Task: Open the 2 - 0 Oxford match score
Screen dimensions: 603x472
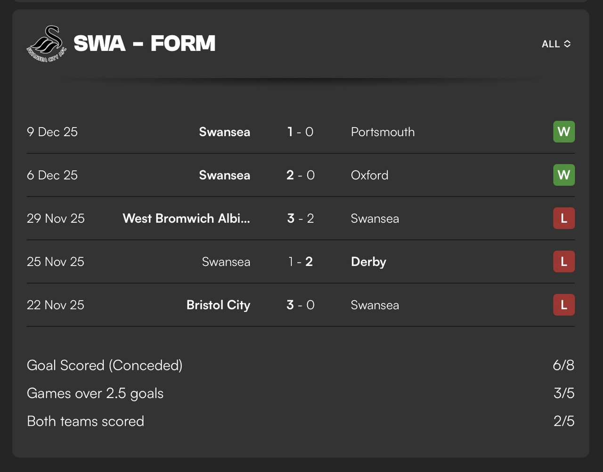Action: pyautogui.click(x=301, y=175)
